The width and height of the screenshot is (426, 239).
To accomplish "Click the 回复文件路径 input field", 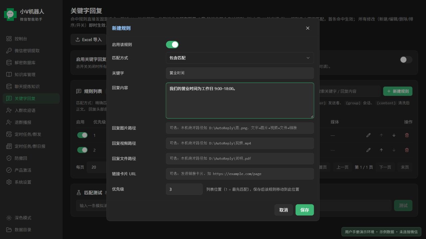I will 240,159.
